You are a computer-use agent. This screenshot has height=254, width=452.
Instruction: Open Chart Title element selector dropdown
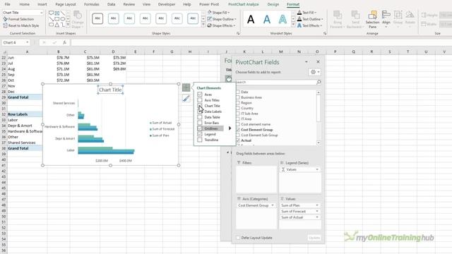[x=41, y=13]
